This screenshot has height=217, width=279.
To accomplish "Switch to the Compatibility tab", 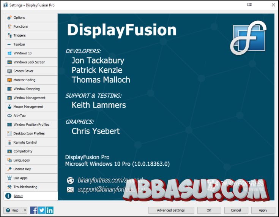I will click(31, 151).
